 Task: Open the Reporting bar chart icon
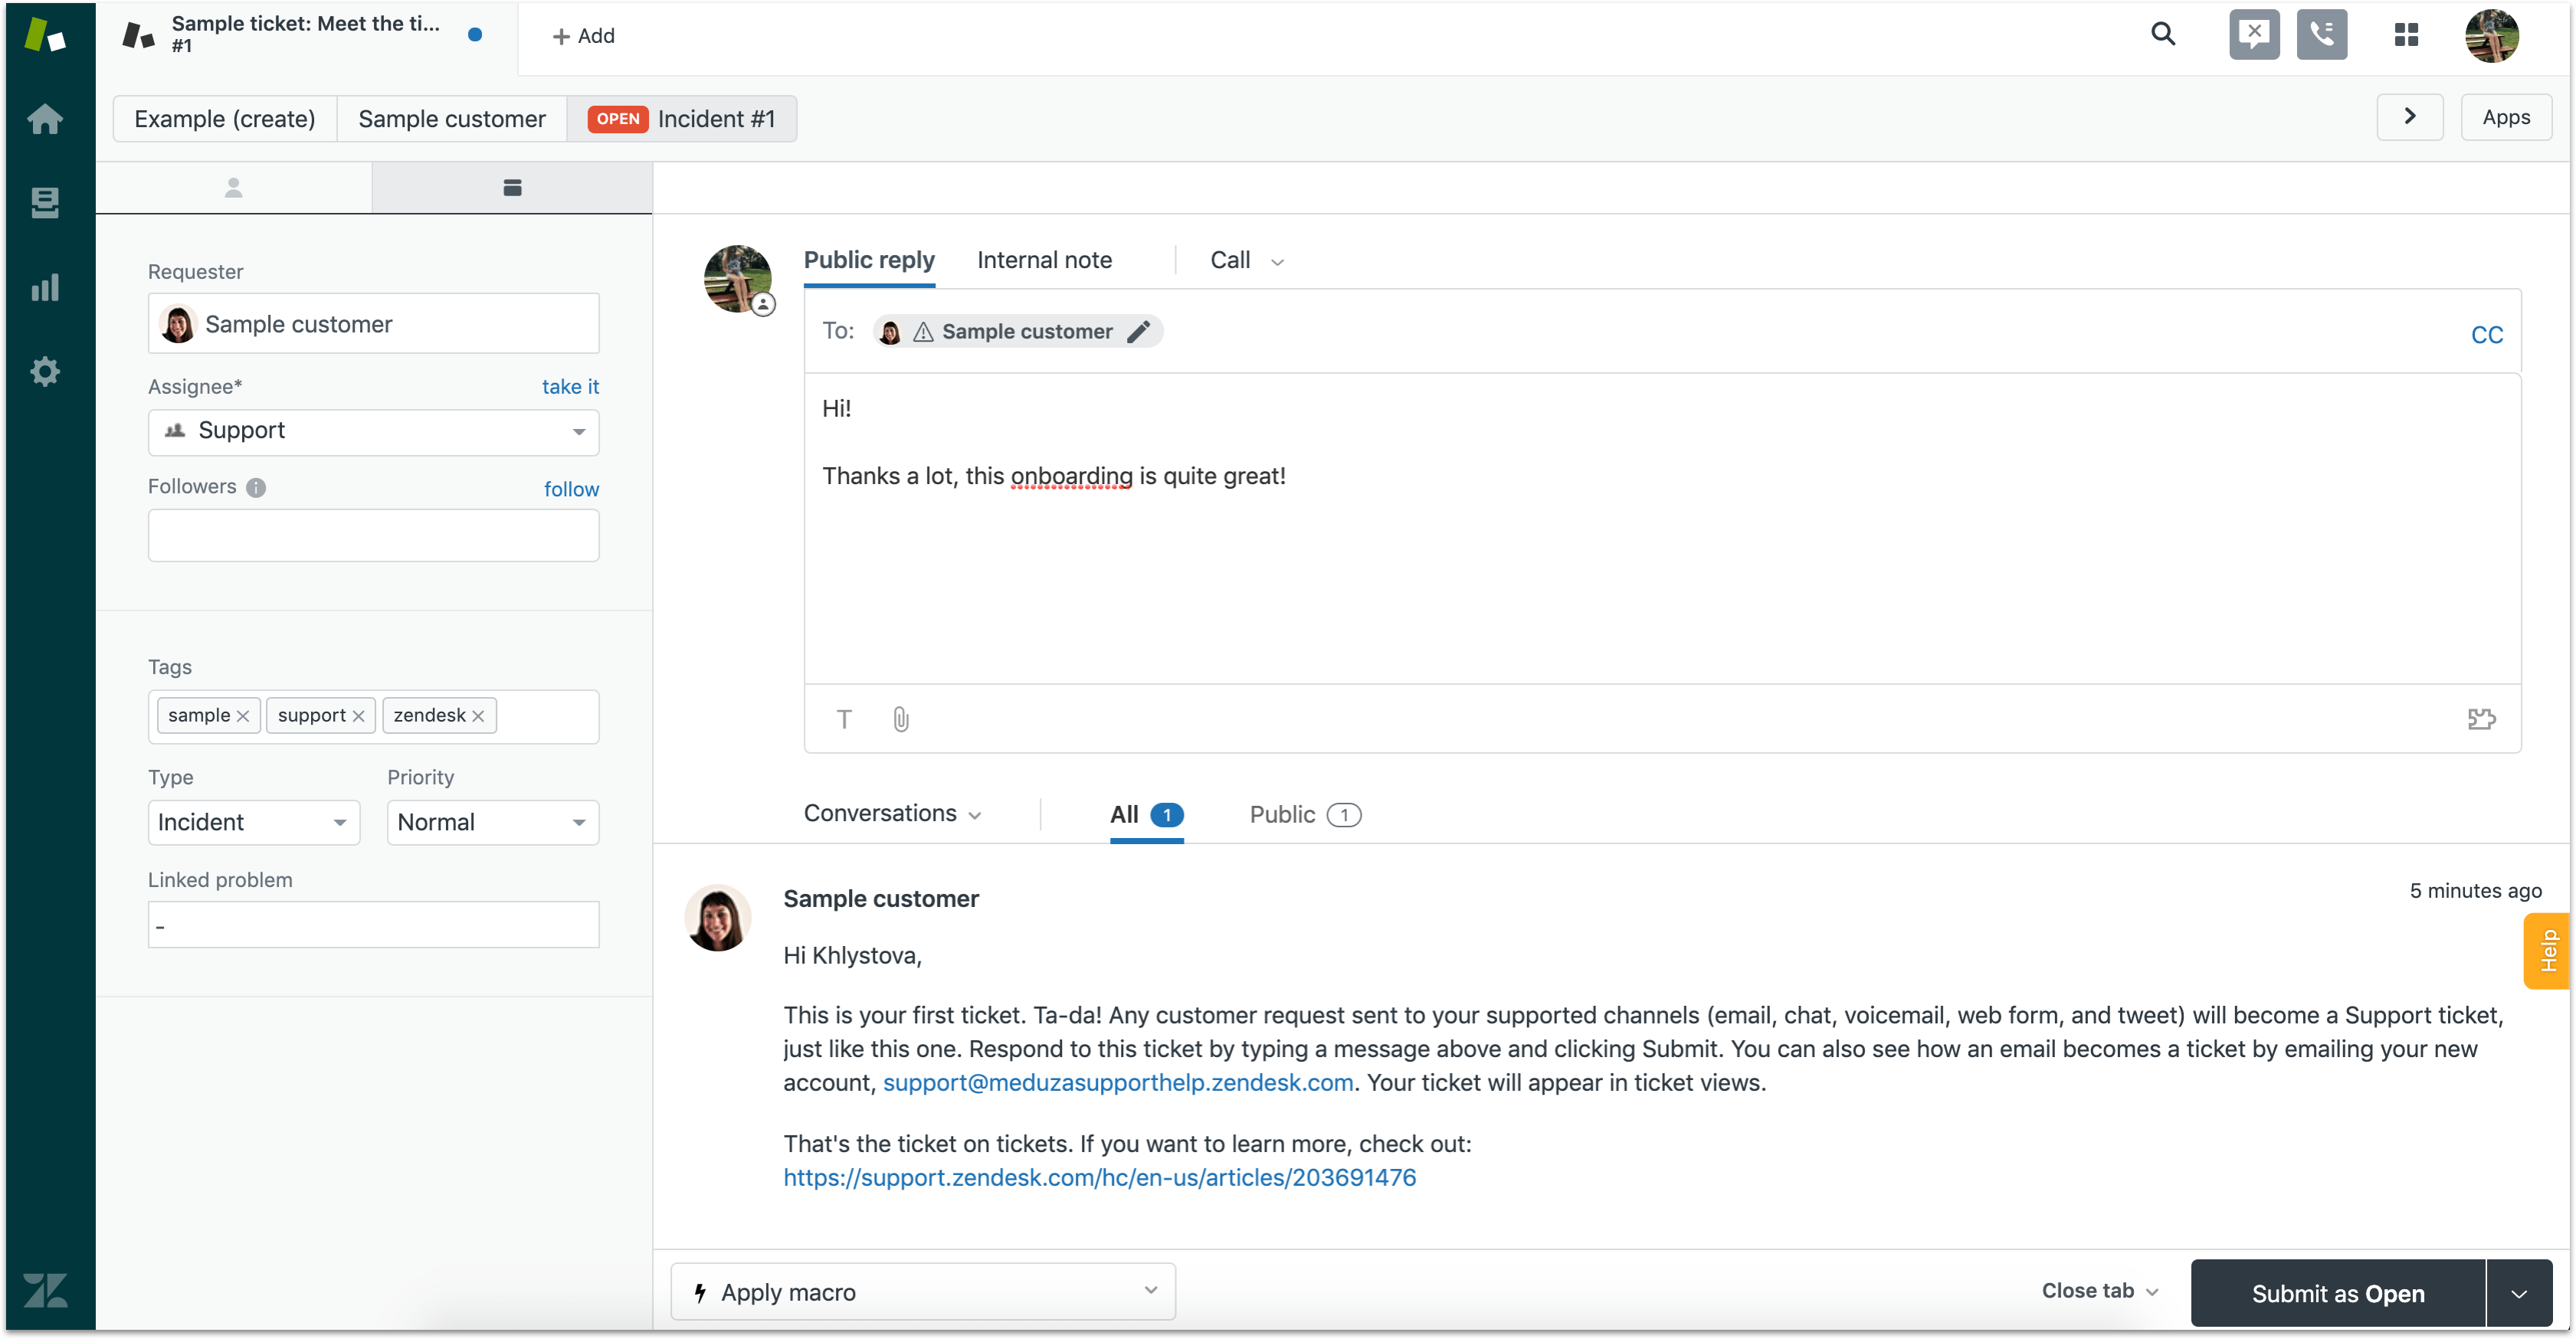(45, 287)
